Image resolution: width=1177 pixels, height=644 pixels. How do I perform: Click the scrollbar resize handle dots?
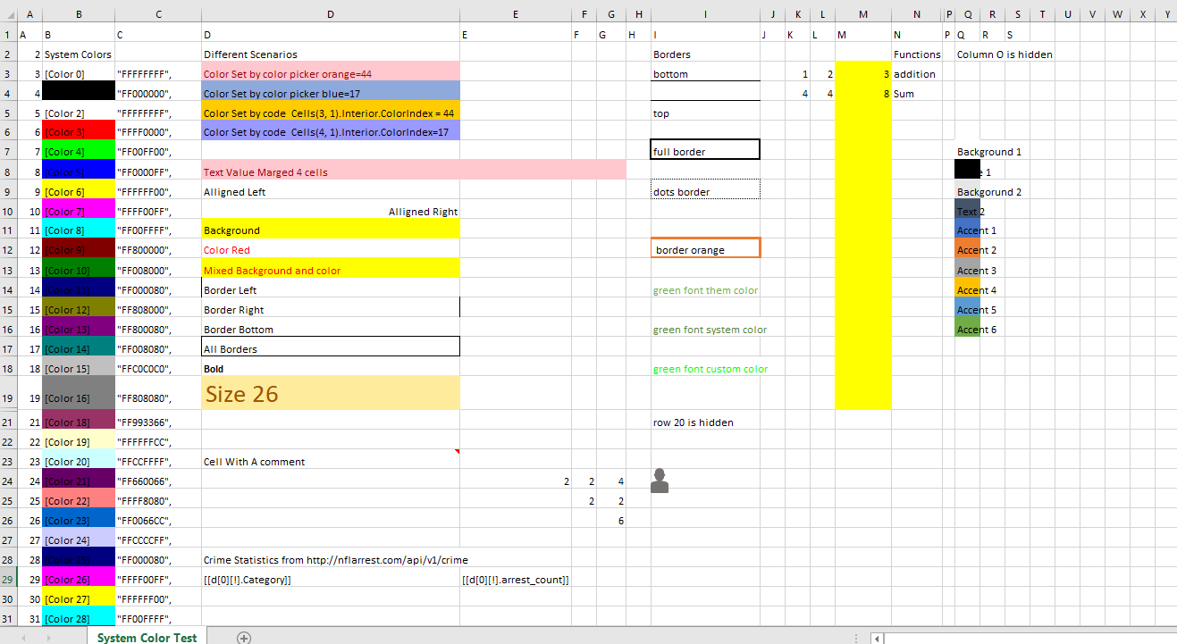pyautogui.click(x=857, y=638)
